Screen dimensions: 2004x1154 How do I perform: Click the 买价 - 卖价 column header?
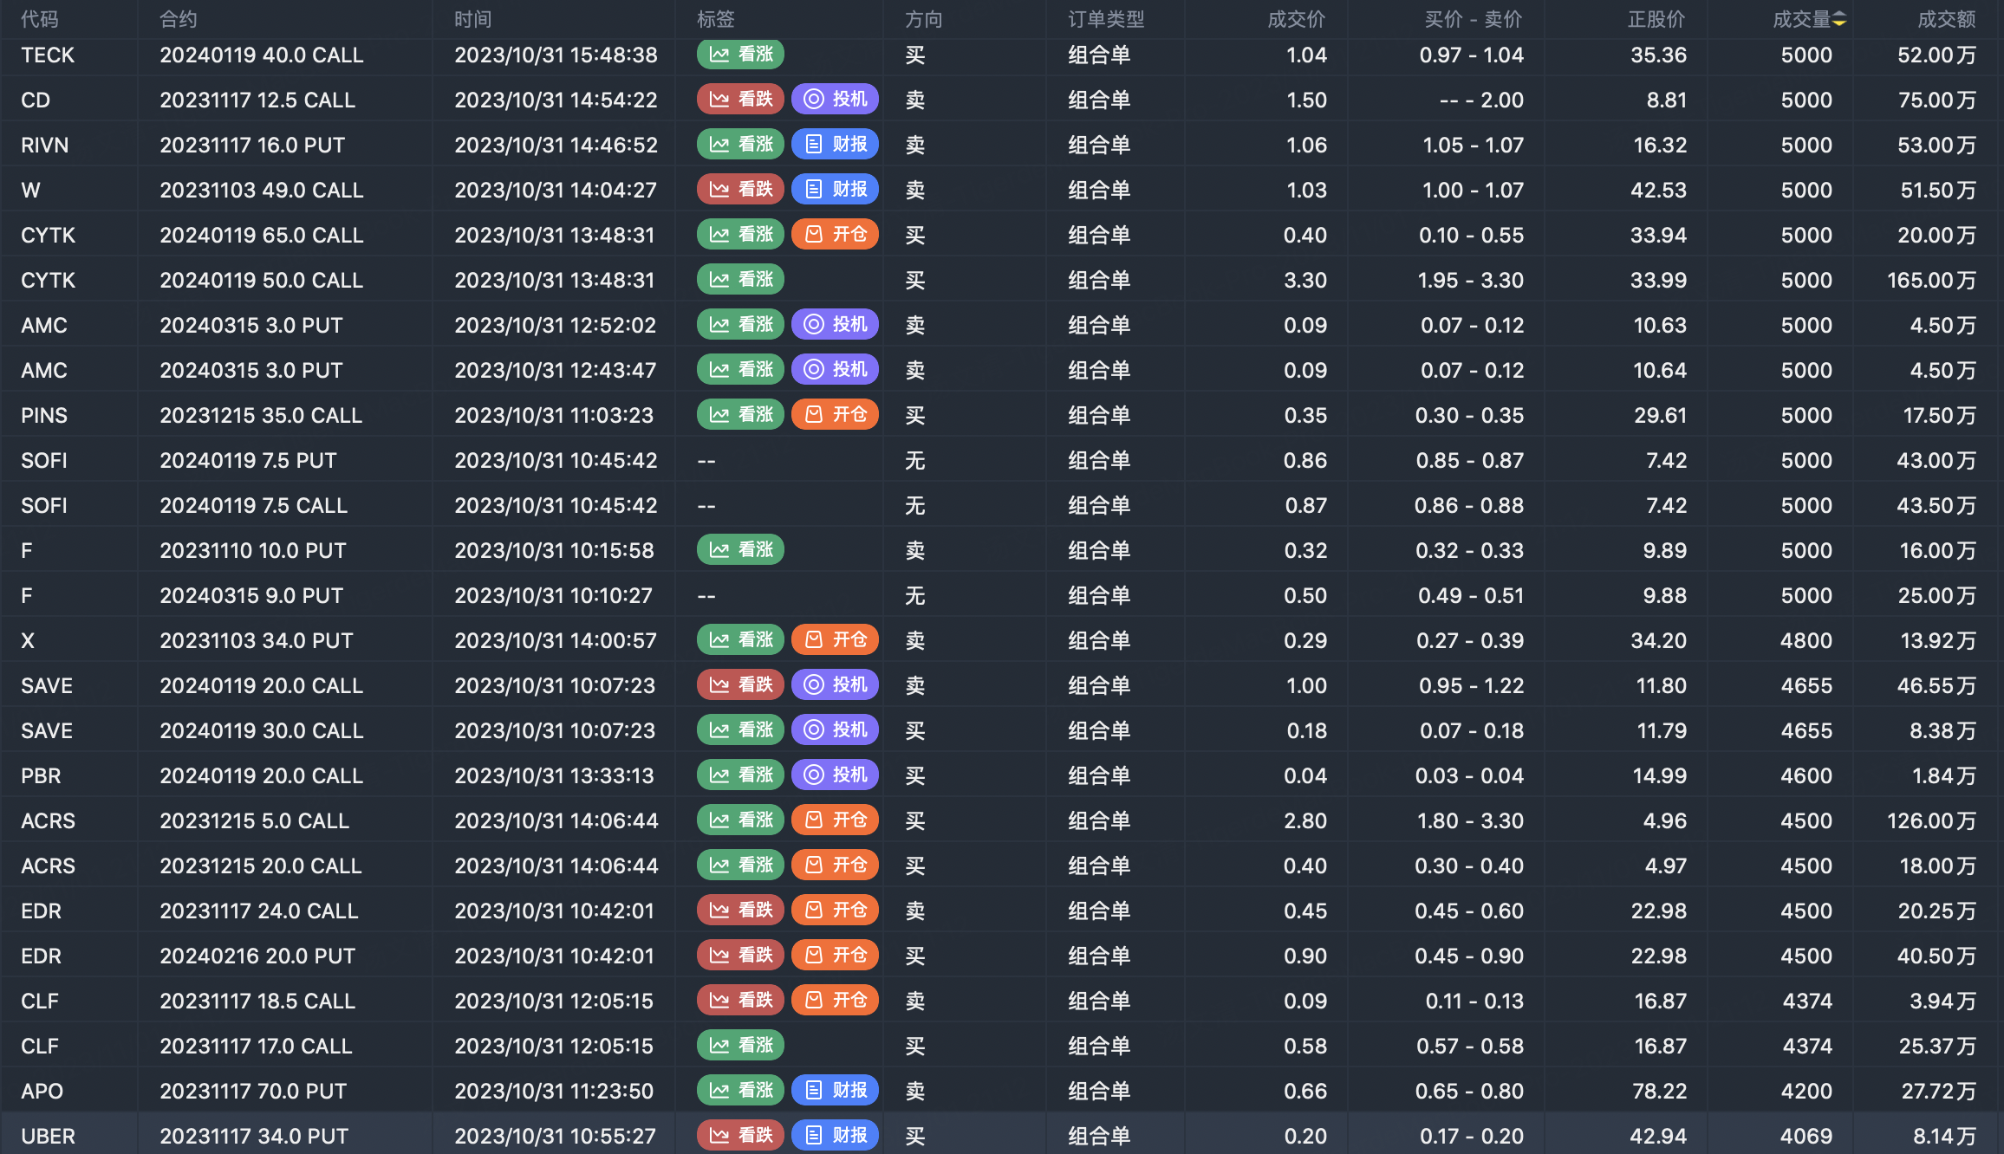point(1474,19)
